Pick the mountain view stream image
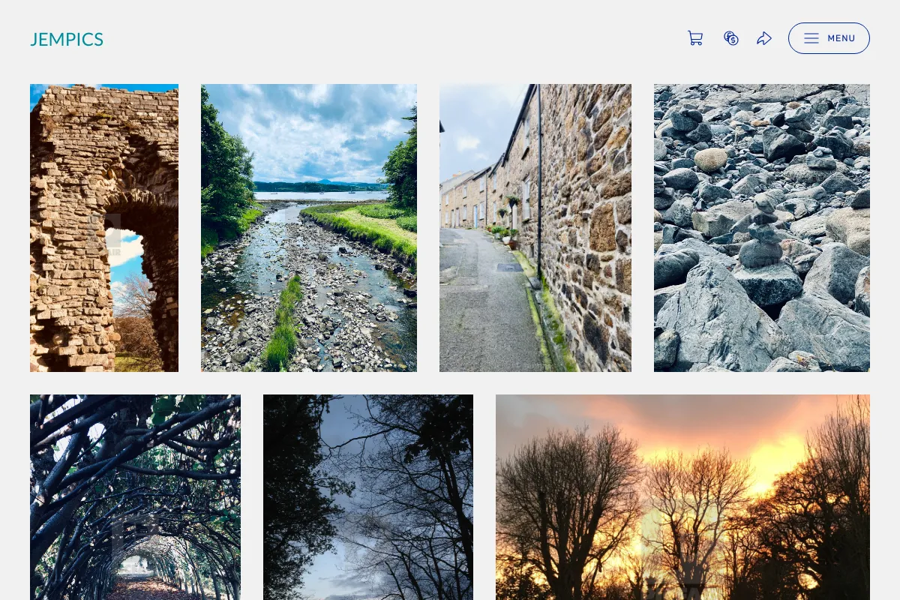This screenshot has width=900, height=600. (x=309, y=228)
